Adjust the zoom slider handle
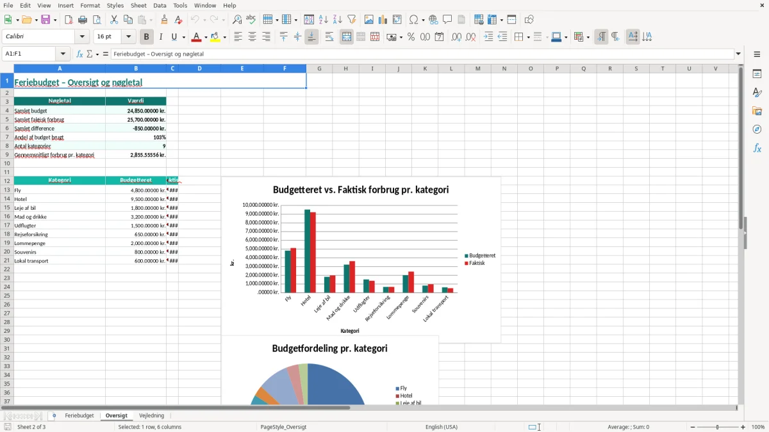The height and width of the screenshot is (432, 769). tap(717, 427)
